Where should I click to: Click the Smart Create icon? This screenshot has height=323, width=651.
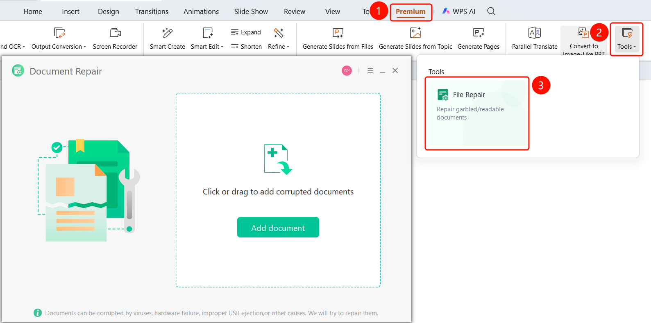point(167,33)
